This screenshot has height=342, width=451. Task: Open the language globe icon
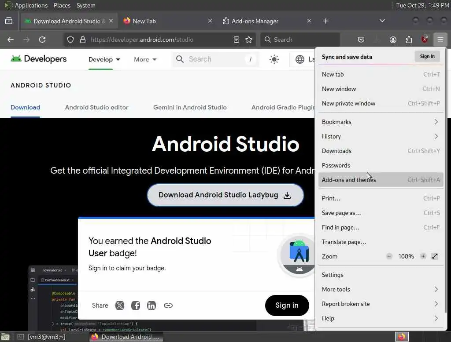coord(299,59)
